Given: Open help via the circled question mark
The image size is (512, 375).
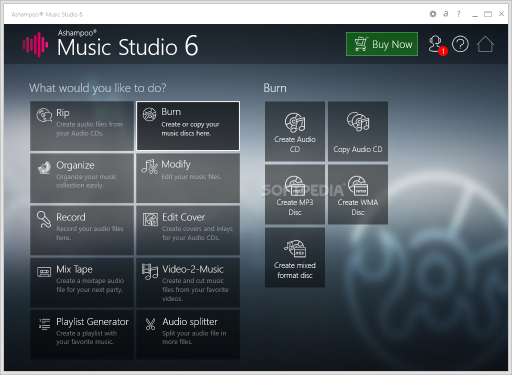Looking at the screenshot, I should tap(460, 44).
